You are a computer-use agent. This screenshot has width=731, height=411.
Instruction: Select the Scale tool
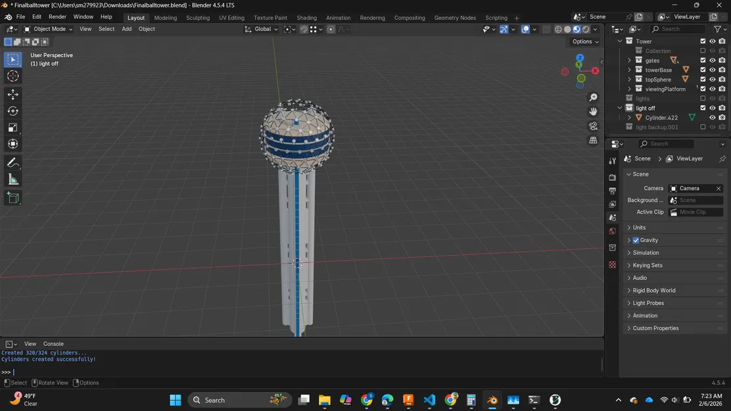pos(12,128)
